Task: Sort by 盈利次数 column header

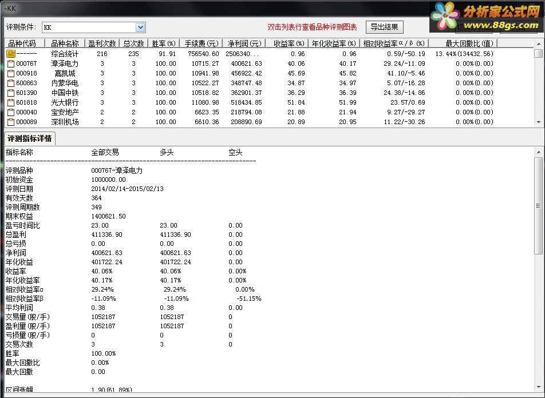Action: coord(102,43)
